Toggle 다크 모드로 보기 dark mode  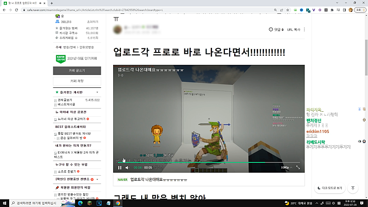pos(329,188)
